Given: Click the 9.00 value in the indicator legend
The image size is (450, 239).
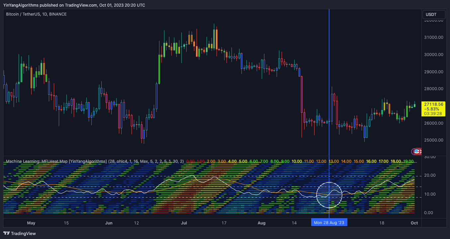Looking at the screenshot, I should coord(285,161).
